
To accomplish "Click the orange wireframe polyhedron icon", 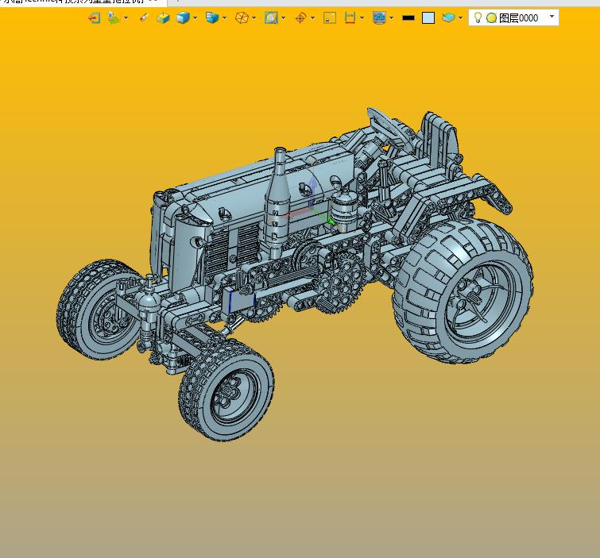I will tap(242, 17).
